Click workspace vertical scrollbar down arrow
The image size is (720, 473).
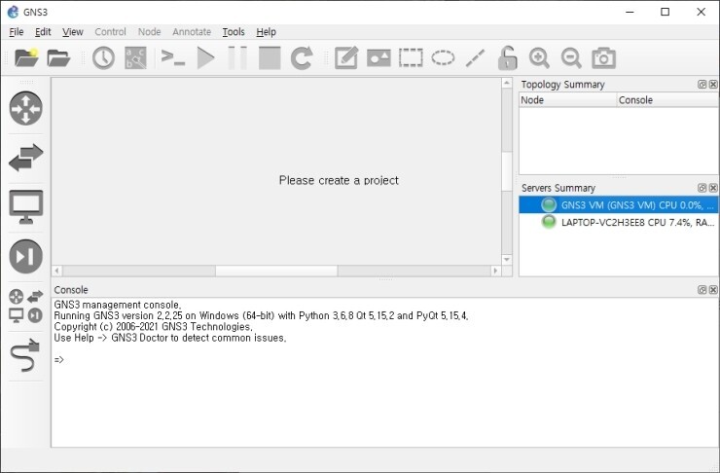coord(507,260)
